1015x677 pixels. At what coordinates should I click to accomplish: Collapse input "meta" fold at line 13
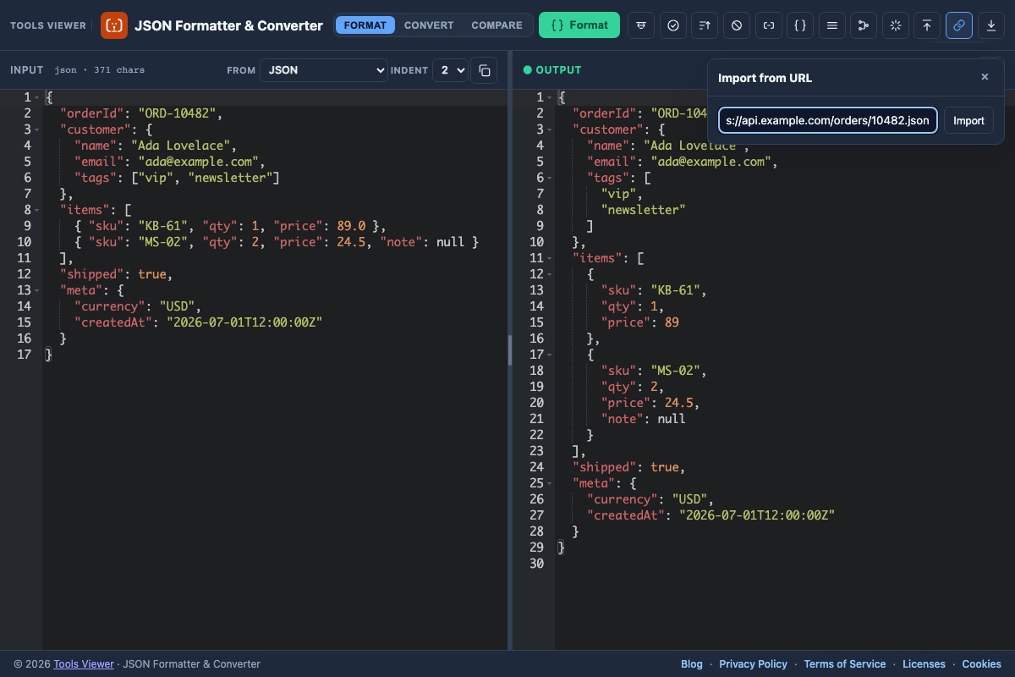coord(37,290)
